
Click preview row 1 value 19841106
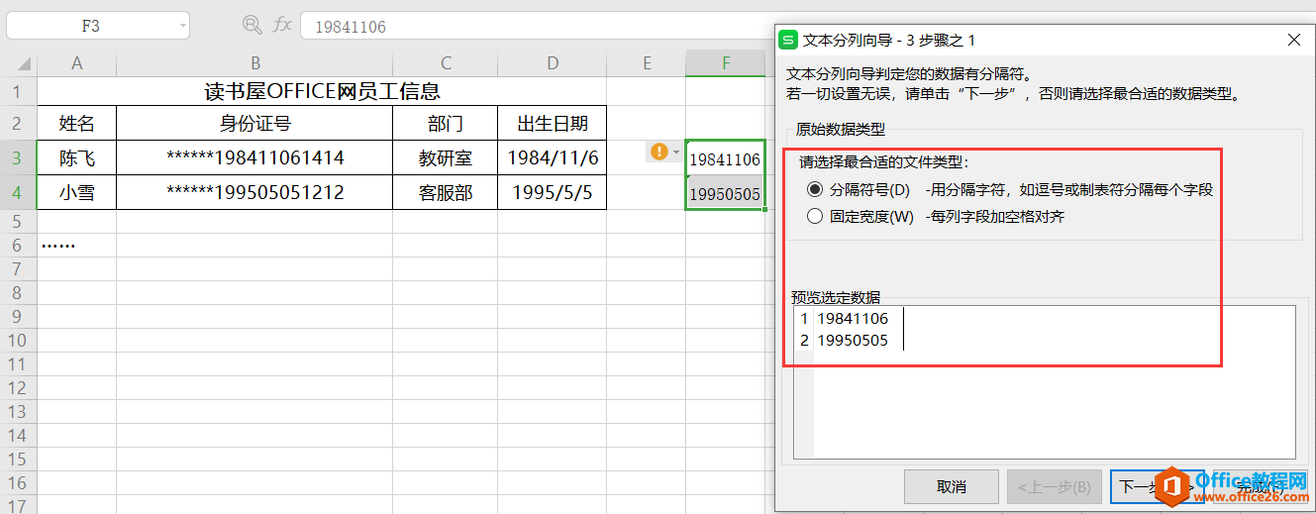click(x=853, y=319)
